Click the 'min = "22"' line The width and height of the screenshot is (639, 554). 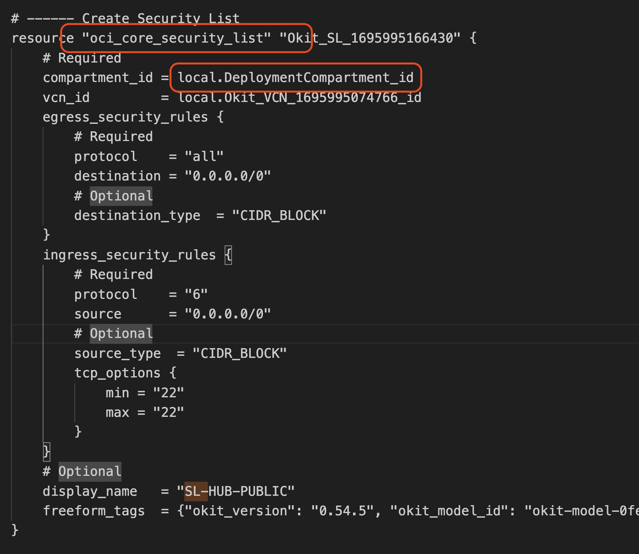pos(145,393)
